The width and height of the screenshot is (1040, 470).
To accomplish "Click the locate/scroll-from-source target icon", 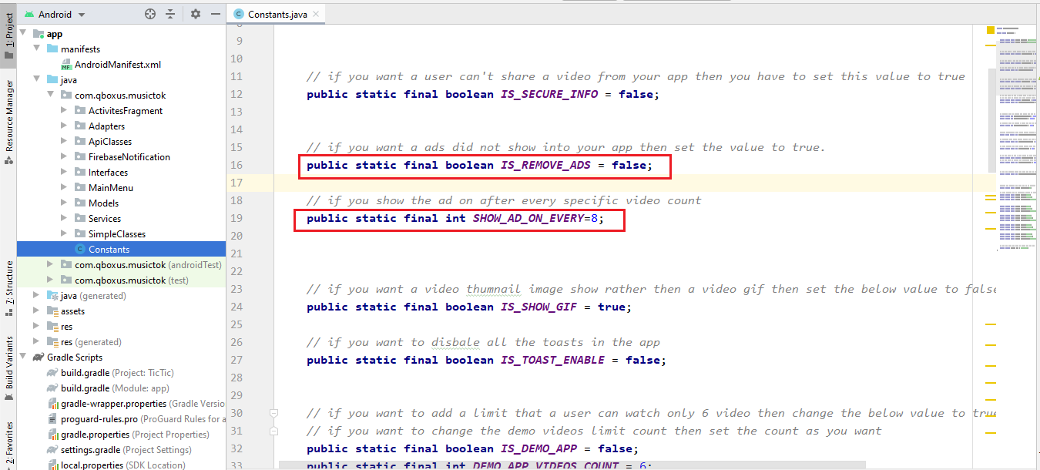I will coord(150,14).
